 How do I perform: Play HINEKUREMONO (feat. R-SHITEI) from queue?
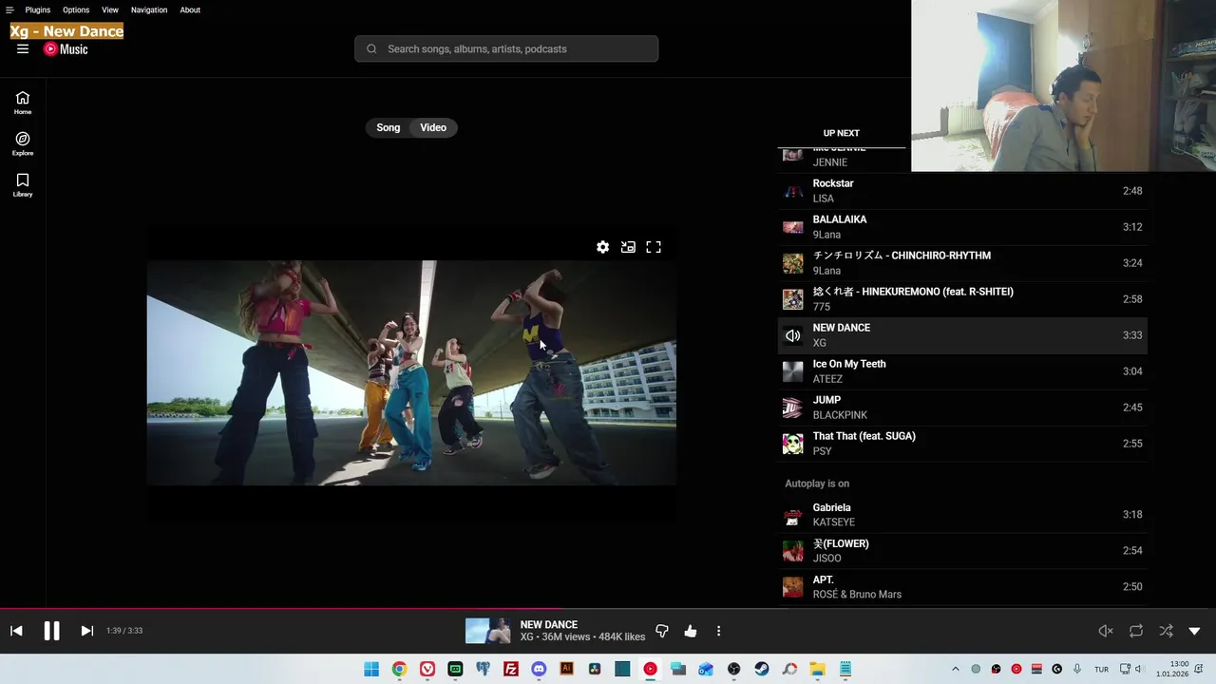click(962, 299)
